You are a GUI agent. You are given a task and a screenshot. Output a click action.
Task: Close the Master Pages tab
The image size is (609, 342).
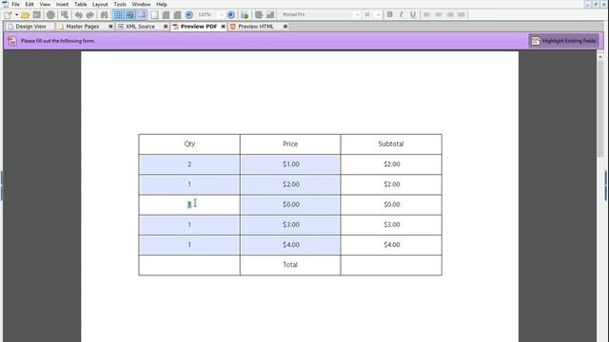click(x=110, y=27)
